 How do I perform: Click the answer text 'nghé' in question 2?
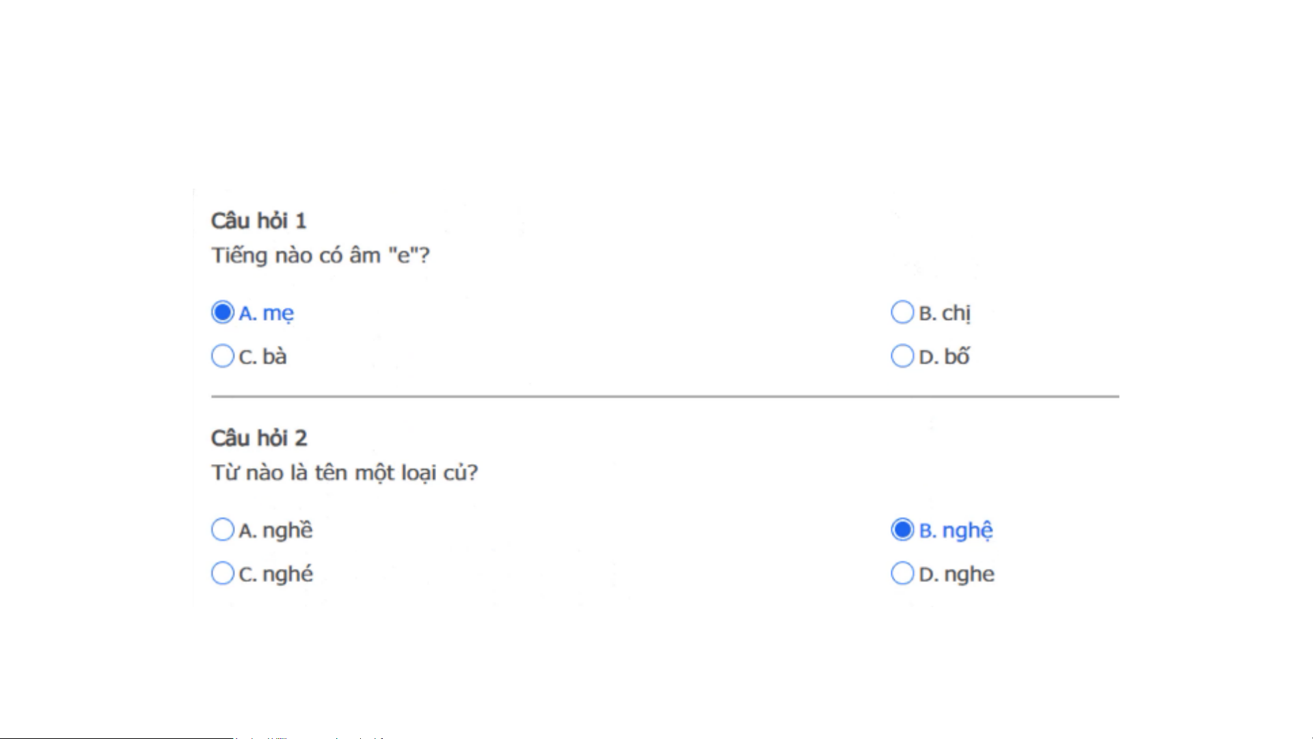click(x=288, y=575)
